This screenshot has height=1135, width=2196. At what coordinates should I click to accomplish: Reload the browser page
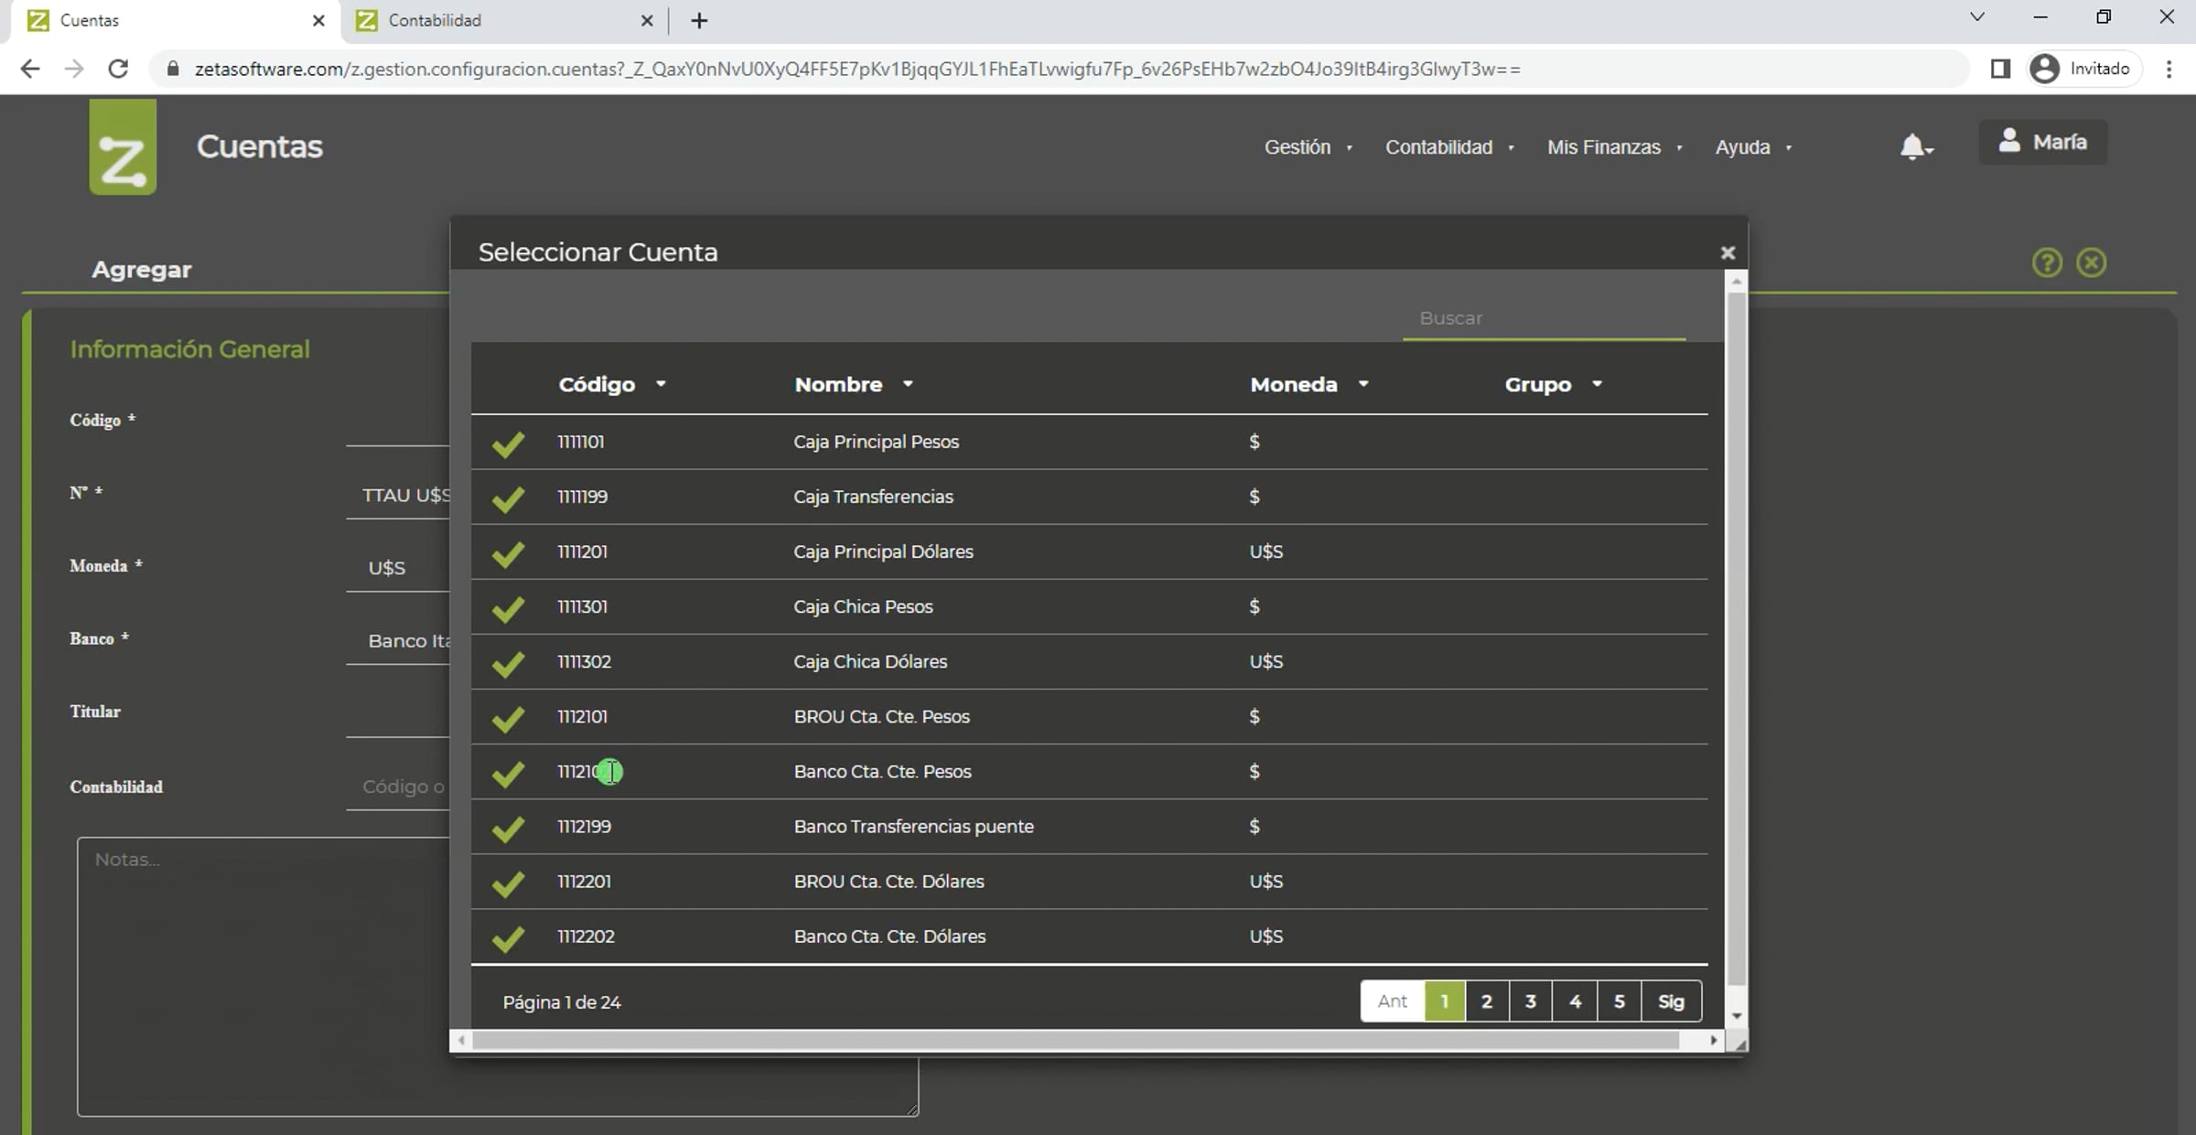[x=118, y=69]
